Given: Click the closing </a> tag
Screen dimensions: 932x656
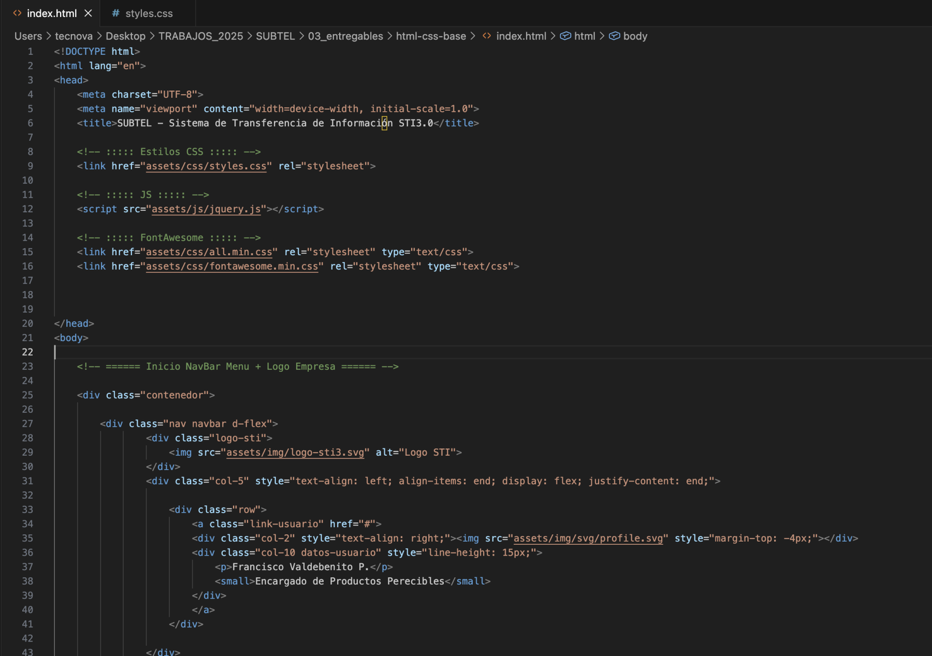Looking at the screenshot, I should pos(203,610).
